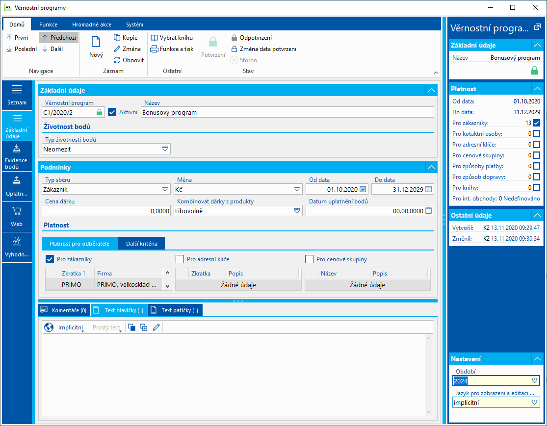Select the Další kritéria tab

141,244
